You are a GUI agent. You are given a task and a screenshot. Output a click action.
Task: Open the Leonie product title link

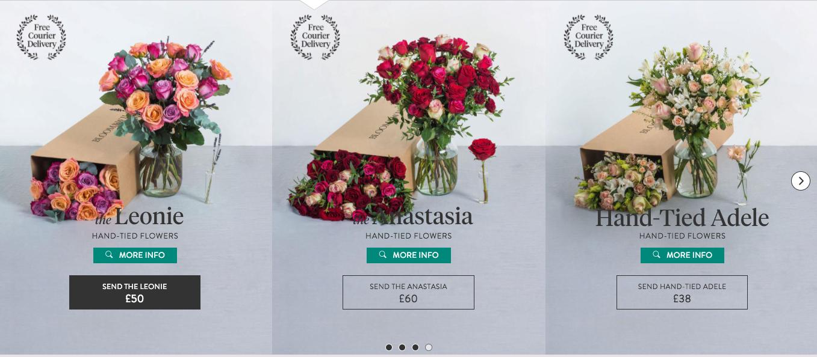(139, 216)
